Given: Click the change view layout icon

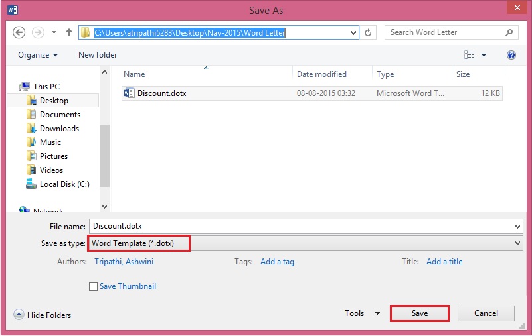Looking at the screenshot, I should point(470,55).
